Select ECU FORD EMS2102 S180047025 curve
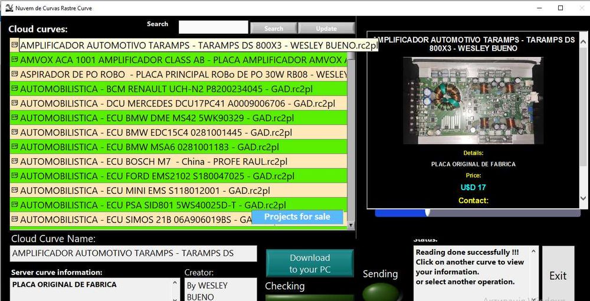The height and width of the screenshot is (301, 590). coord(178,176)
